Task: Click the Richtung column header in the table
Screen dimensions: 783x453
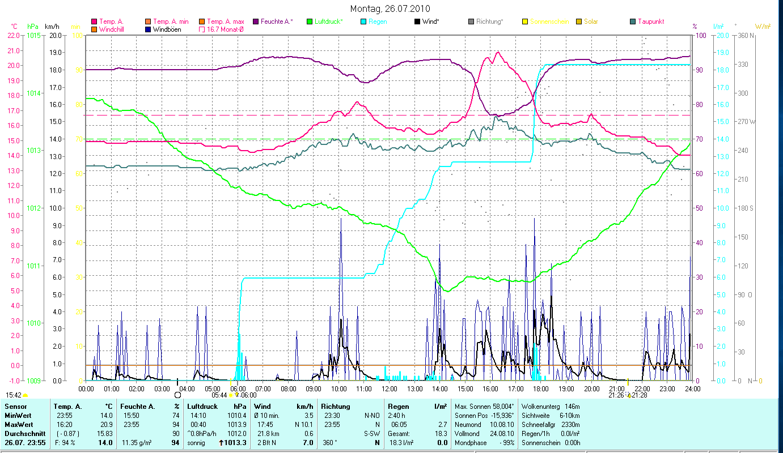Action: click(336, 407)
